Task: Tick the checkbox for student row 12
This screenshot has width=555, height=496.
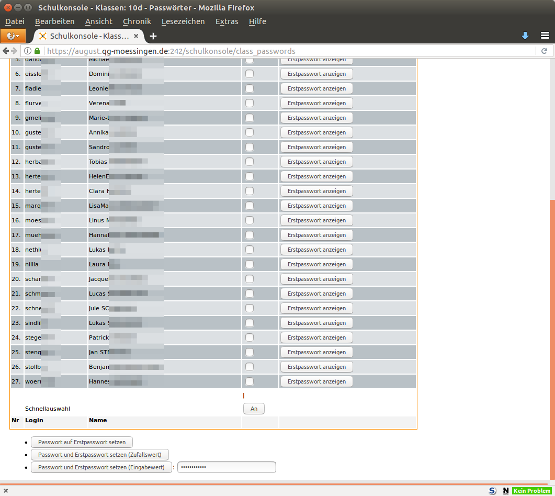Action: [250, 162]
